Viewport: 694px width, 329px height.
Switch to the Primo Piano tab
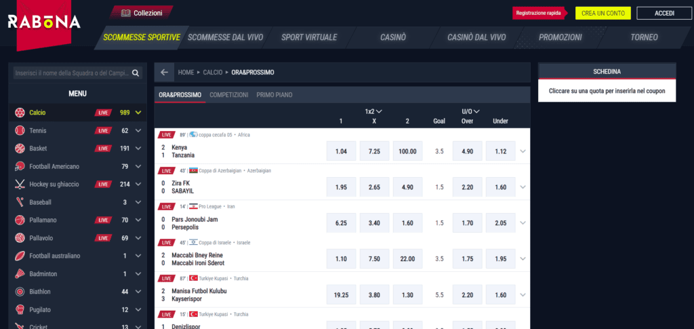pyautogui.click(x=274, y=95)
